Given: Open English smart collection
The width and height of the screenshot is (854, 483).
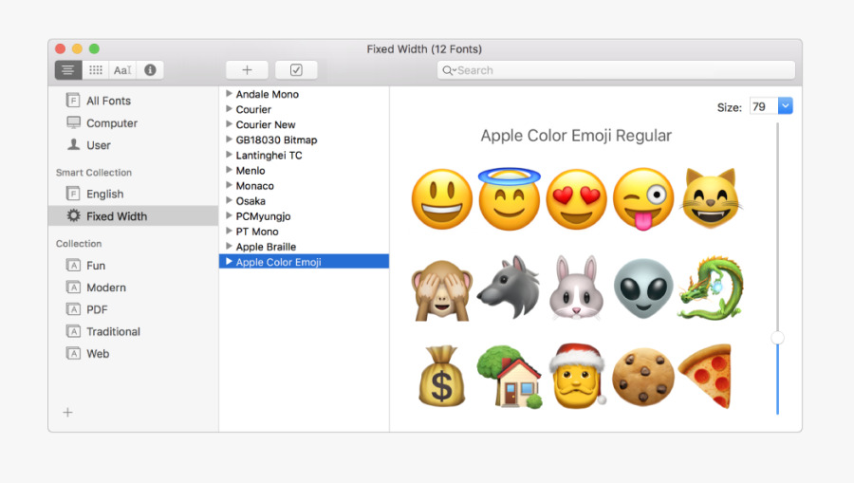Looking at the screenshot, I should tap(95, 194).
